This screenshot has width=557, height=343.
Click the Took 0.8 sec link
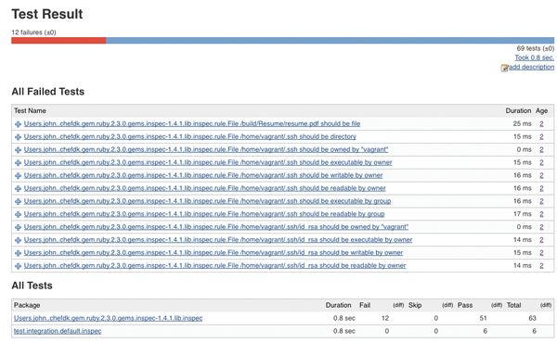click(x=535, y=57)
